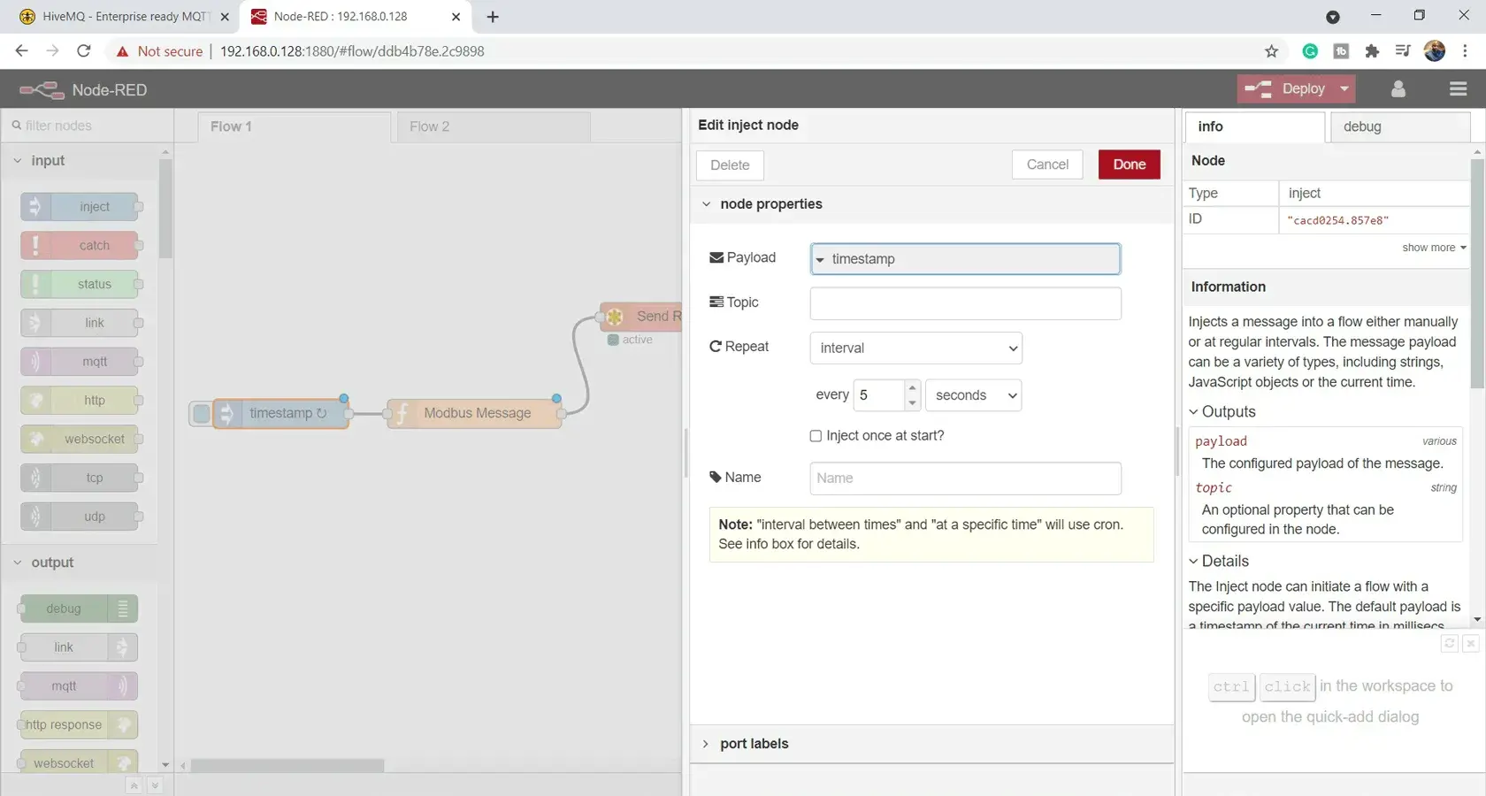Click the Topic input field
The height and width of the screenshot is (796, 1486).
coord(965,303)
